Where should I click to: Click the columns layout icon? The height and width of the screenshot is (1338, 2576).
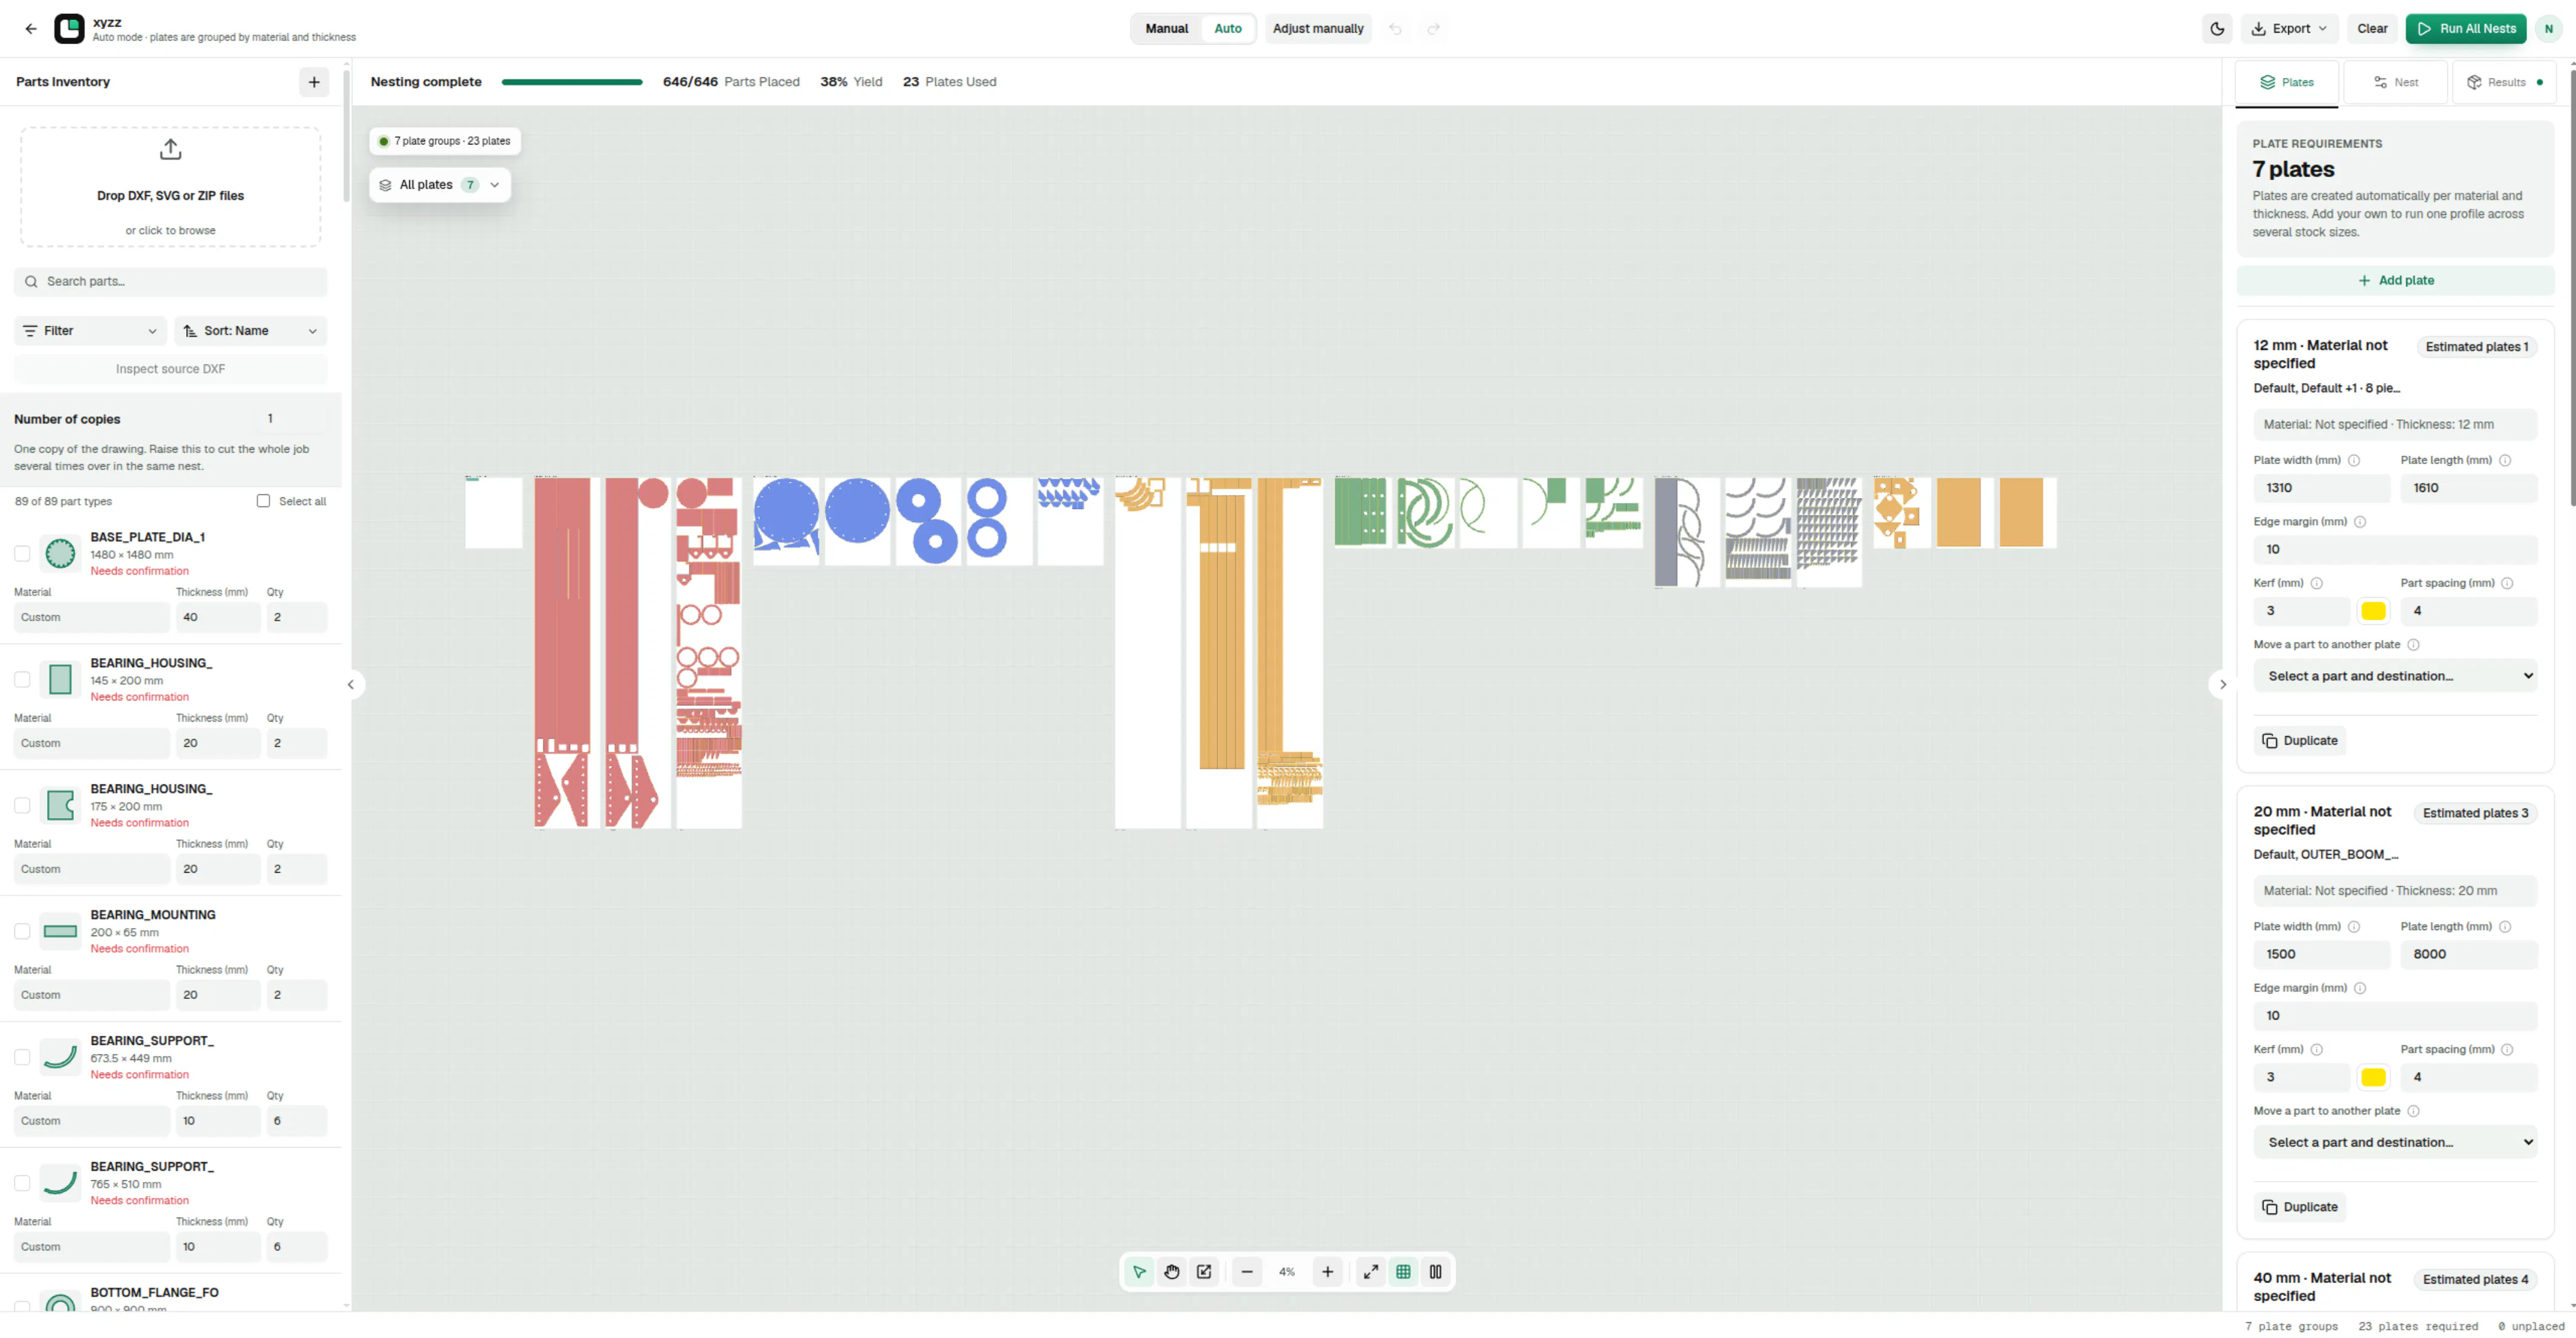coord(1436,1272)
